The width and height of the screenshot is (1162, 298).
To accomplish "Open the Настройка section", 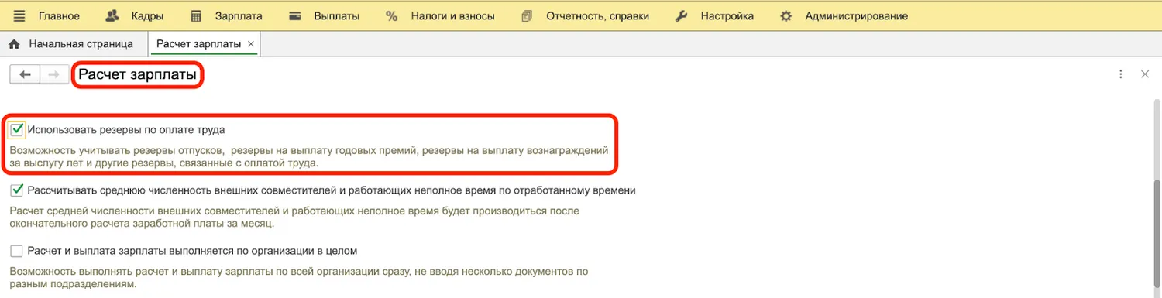I will 727,15.
